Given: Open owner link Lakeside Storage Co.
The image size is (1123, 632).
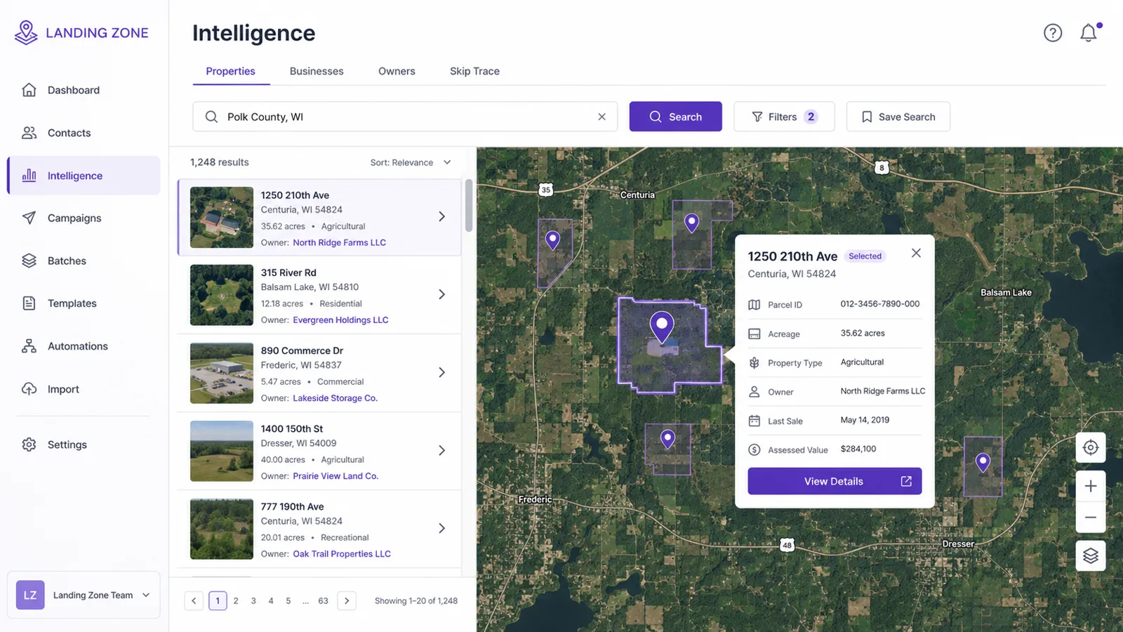Looking at the screenshot, I should (335, 397).
